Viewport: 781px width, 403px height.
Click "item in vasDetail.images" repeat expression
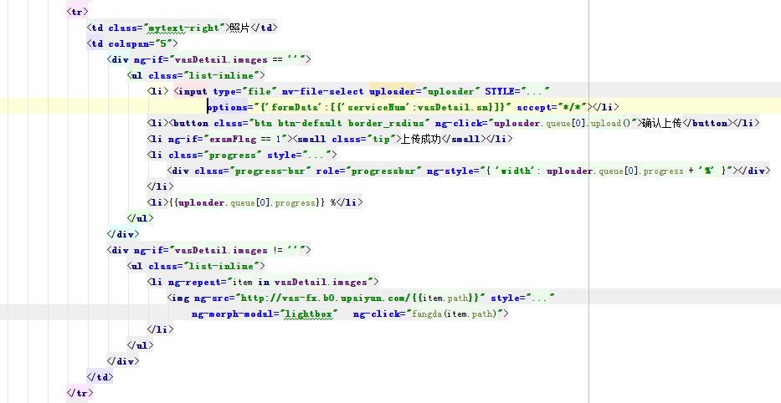[x=300, y=282]
